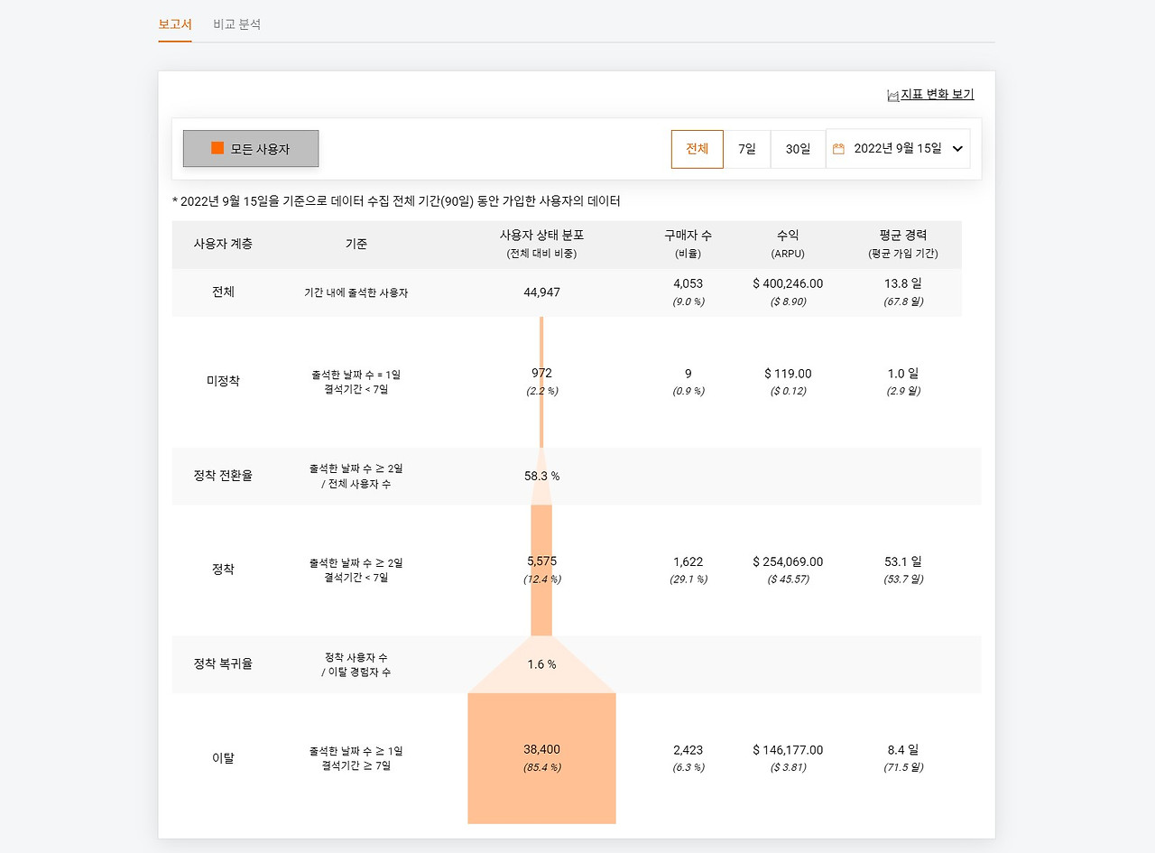Click the calendar icon in the date picker
Image resolution: width=1155 pixels, height=853 pixels.
click(x=838, y=149)
